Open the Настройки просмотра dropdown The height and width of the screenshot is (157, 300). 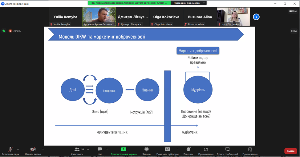coord(189,3)
